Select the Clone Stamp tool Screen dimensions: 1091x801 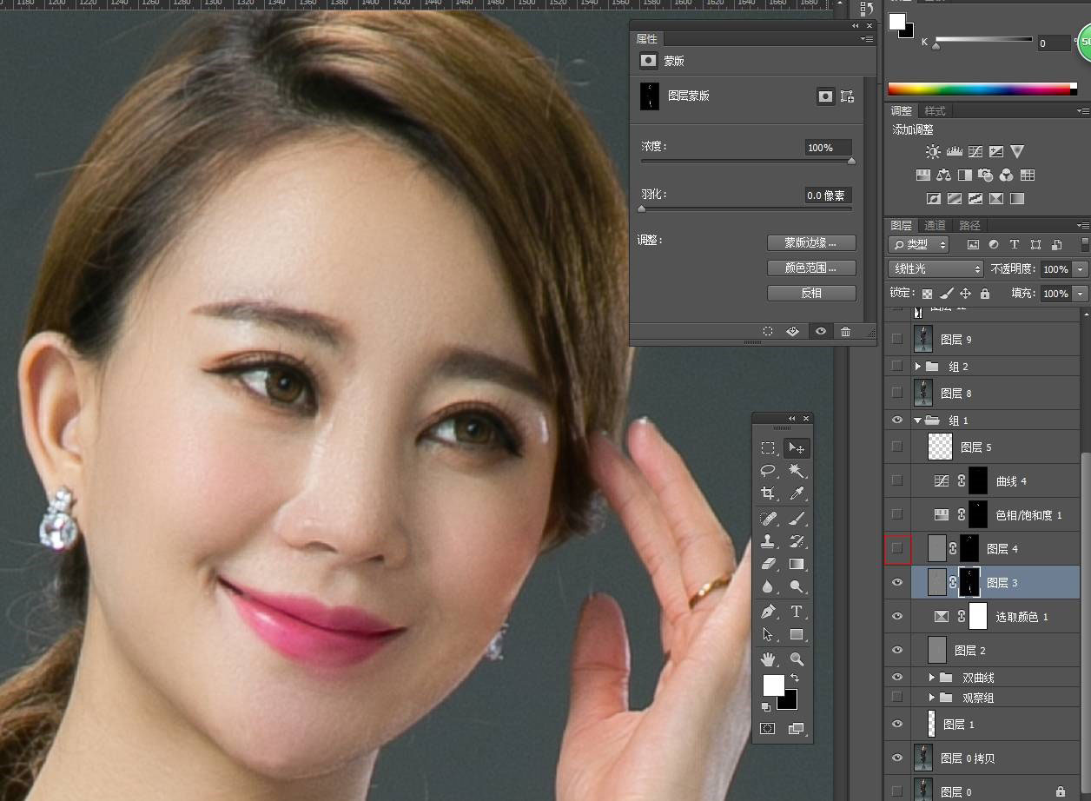pos(768,541)
